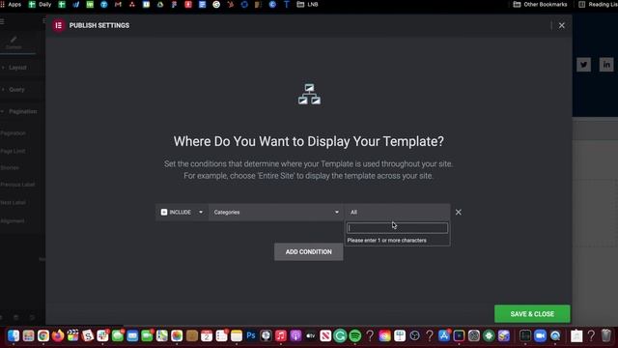Open the Daily bookmark
Screen dimensions: 618x348
coord(41,4)
